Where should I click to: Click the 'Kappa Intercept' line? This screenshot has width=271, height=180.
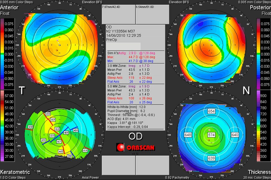[x=128, y=127]
